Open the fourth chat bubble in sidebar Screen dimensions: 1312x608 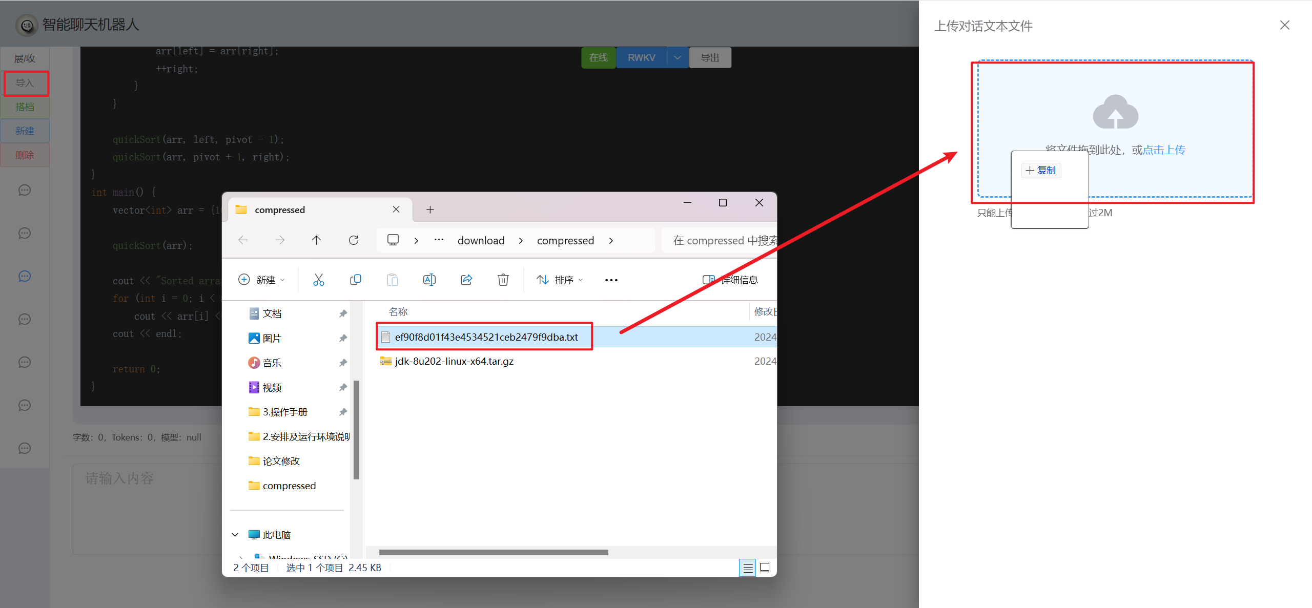pyautogui.click(x=25, y=320)
